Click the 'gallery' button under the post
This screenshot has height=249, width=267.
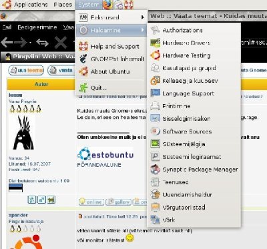118,202
